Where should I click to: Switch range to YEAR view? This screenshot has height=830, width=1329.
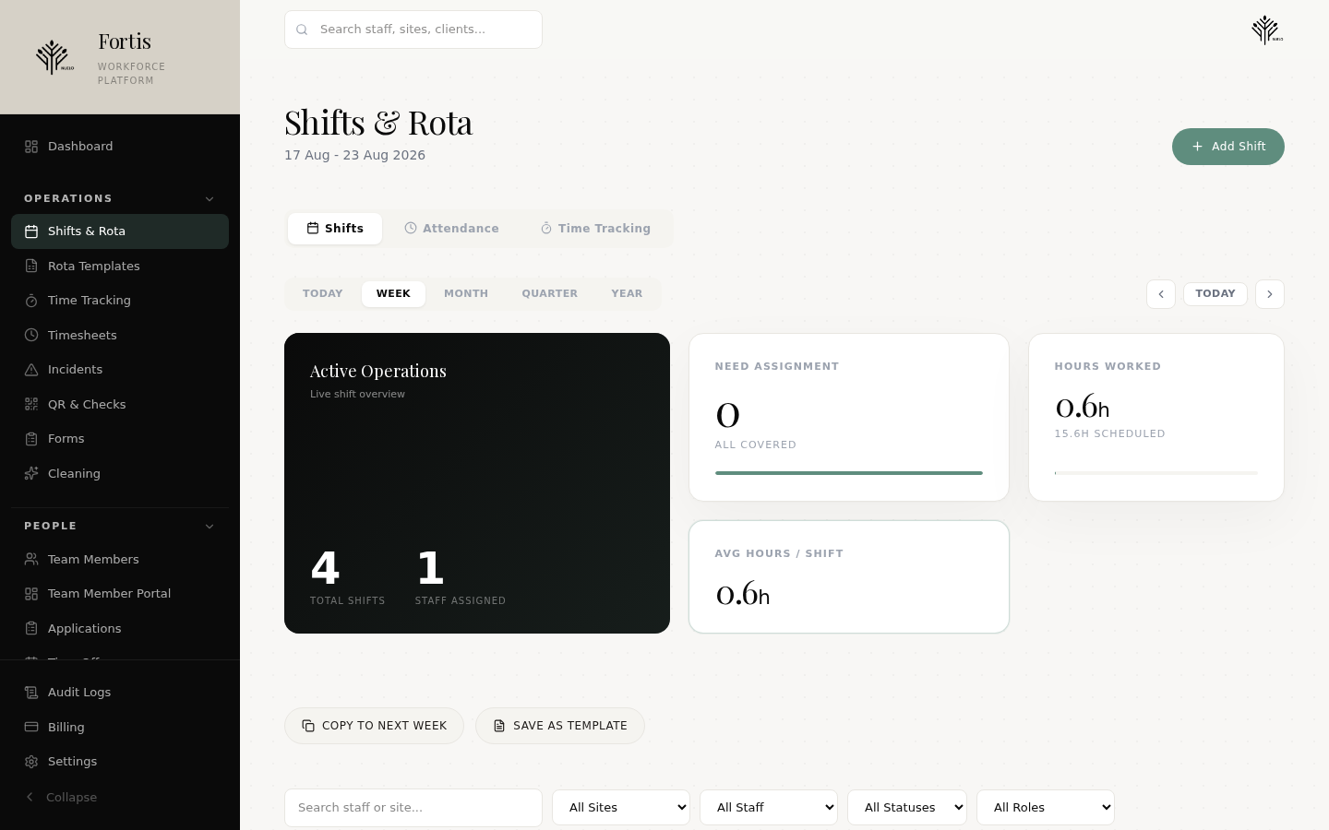pyautogui.click(x=627, y=294)
